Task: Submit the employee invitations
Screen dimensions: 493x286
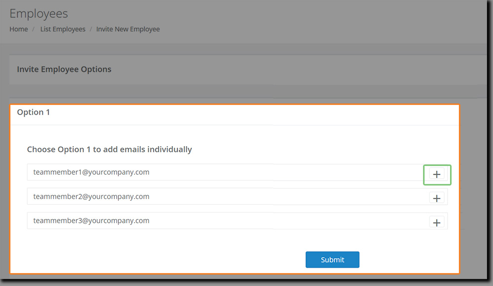Action: [x=332, y=259]
